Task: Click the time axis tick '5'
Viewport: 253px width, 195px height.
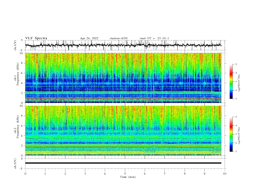Action: coord(125,174)
